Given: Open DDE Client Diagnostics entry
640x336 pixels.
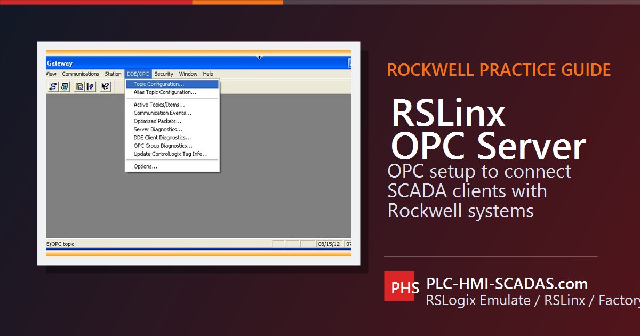Looking at the screenshot, I should 172,138.
